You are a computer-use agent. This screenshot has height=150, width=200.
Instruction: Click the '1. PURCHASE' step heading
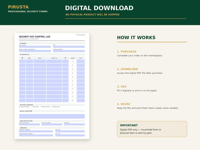pyautogui.click(x=127, y=52)
